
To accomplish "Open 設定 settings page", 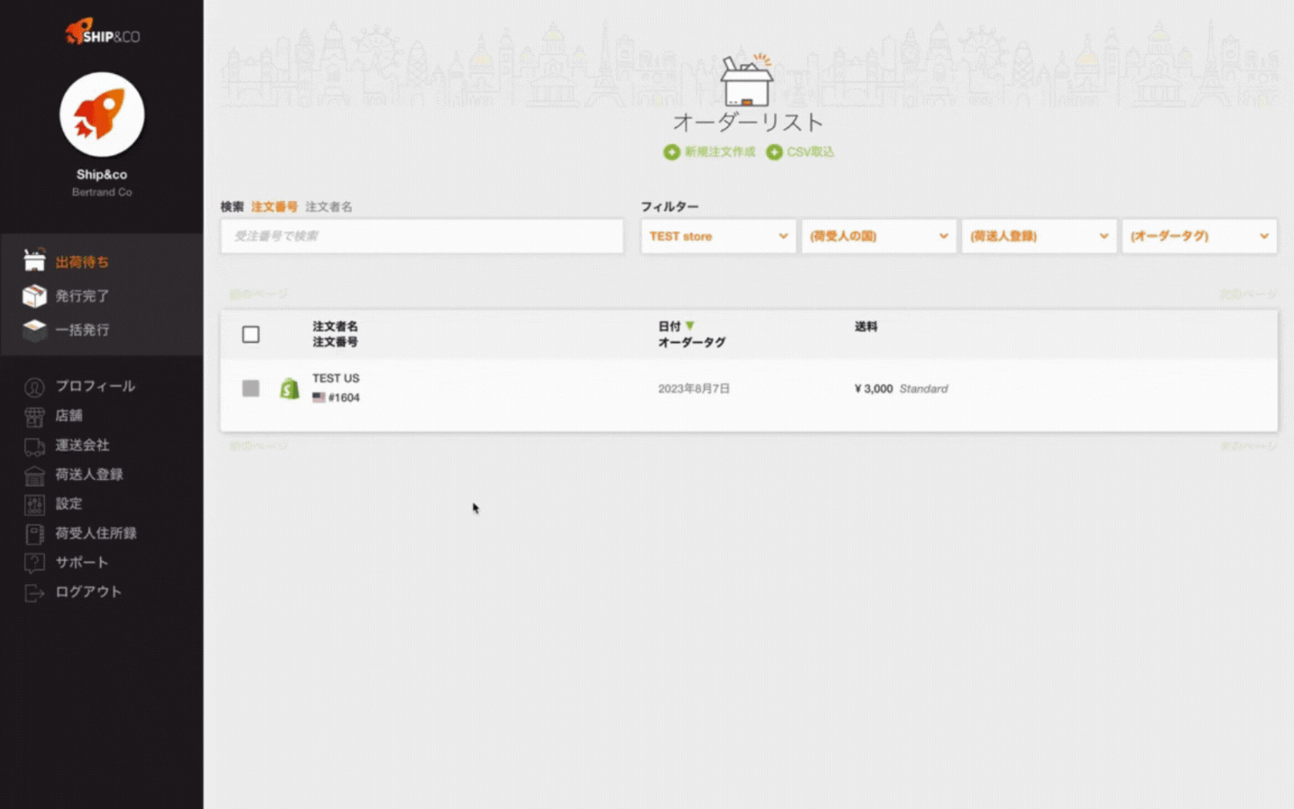I will pyautogui.click(x=69, y=504).
